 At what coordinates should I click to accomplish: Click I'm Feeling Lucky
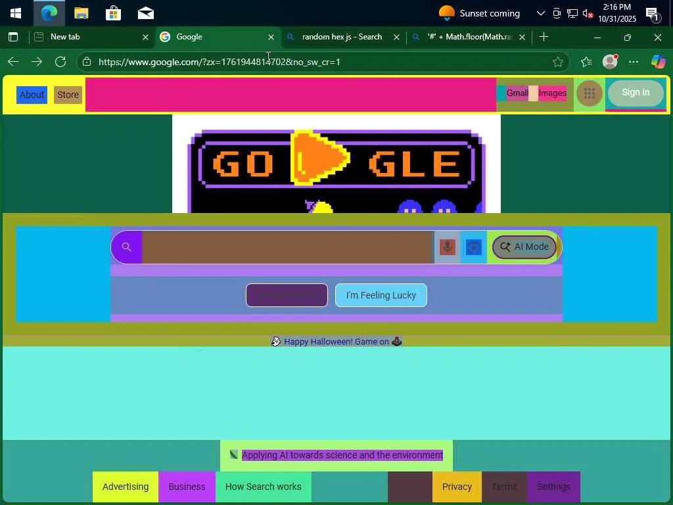(381, 295)
